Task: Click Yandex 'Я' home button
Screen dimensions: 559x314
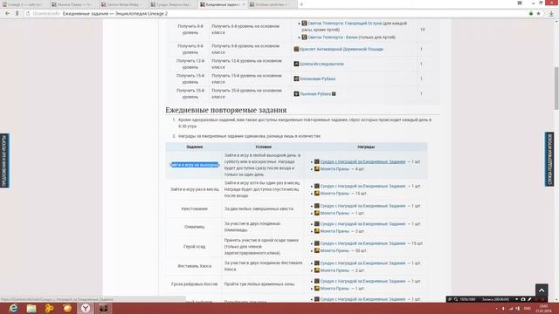Action: coord(17,14)
